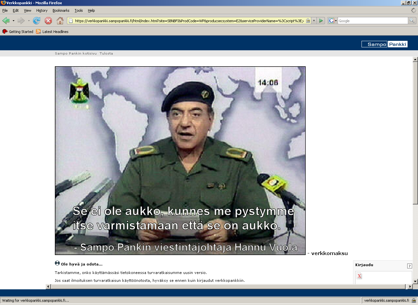The width and height of the screenshot is (418, 305).
Task: Click the green Back arrow button
Action: pos(6,21)
